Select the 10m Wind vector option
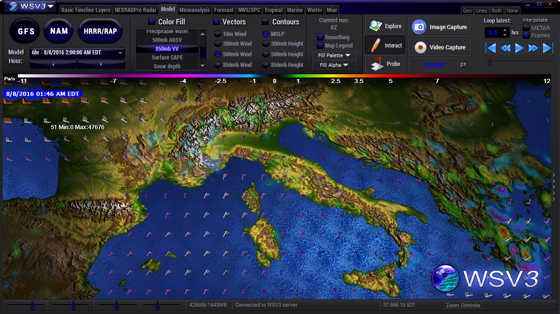This screenshot has width=560, height=314. [217, 34]
